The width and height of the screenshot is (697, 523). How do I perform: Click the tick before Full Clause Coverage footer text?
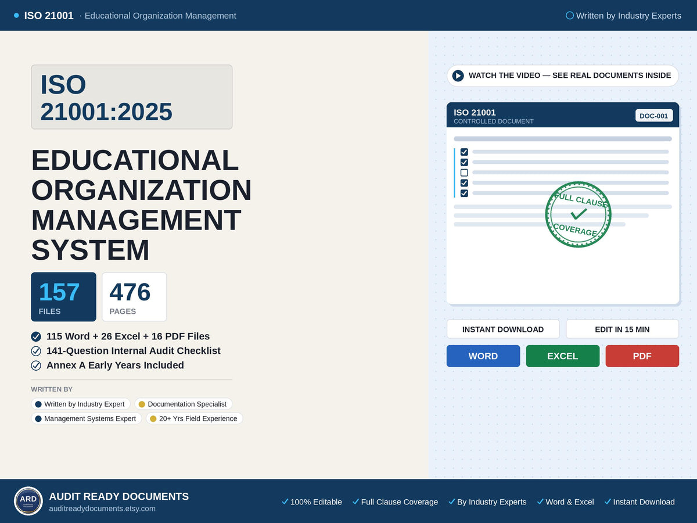coord(355,501)
